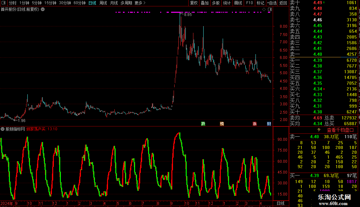Click the 倾家荡产买: 13.10 indicator value
Viewport: 360px width, 207px height.
point(42,129)
